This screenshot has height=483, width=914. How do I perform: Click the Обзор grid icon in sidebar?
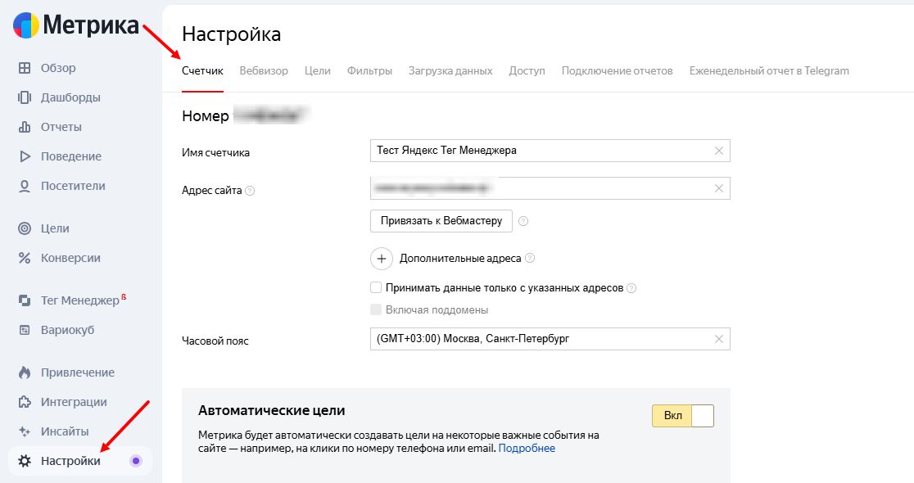pyautogui.click(x=25, y=68)
